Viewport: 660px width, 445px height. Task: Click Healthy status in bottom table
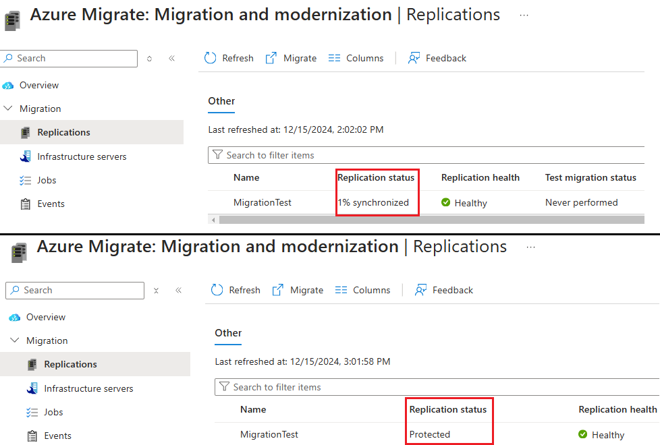click(x=601, y=434)
